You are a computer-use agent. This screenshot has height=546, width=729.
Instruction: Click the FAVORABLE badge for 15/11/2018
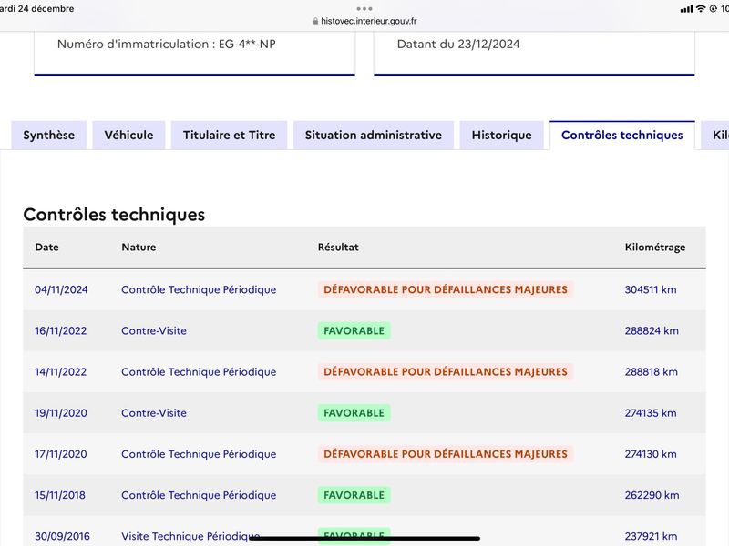click(x=354, y=495)
